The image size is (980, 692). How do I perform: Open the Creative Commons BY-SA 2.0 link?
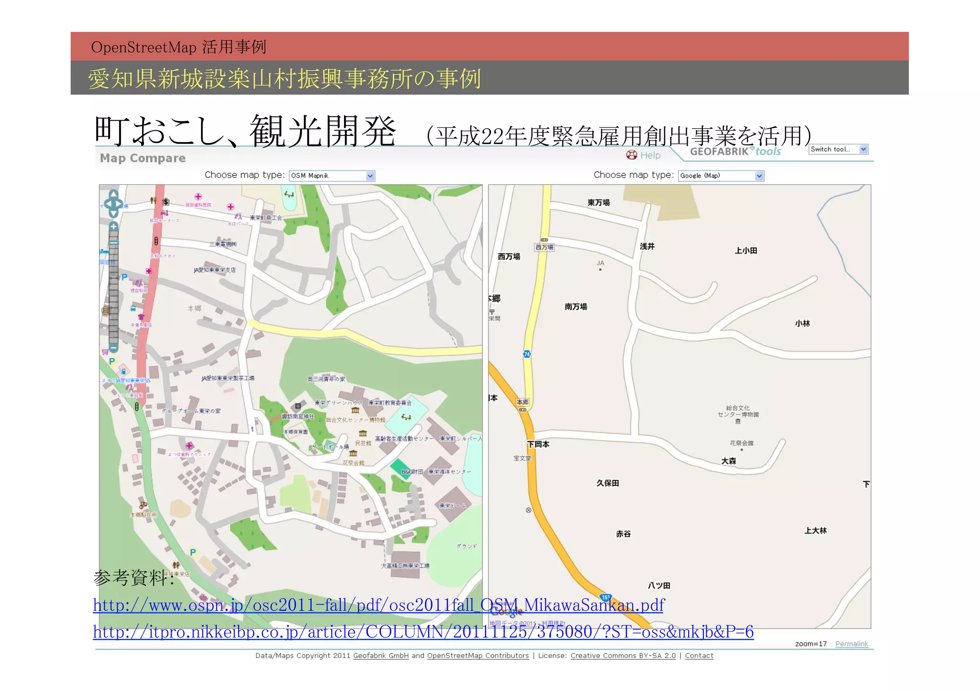point(623,656)
